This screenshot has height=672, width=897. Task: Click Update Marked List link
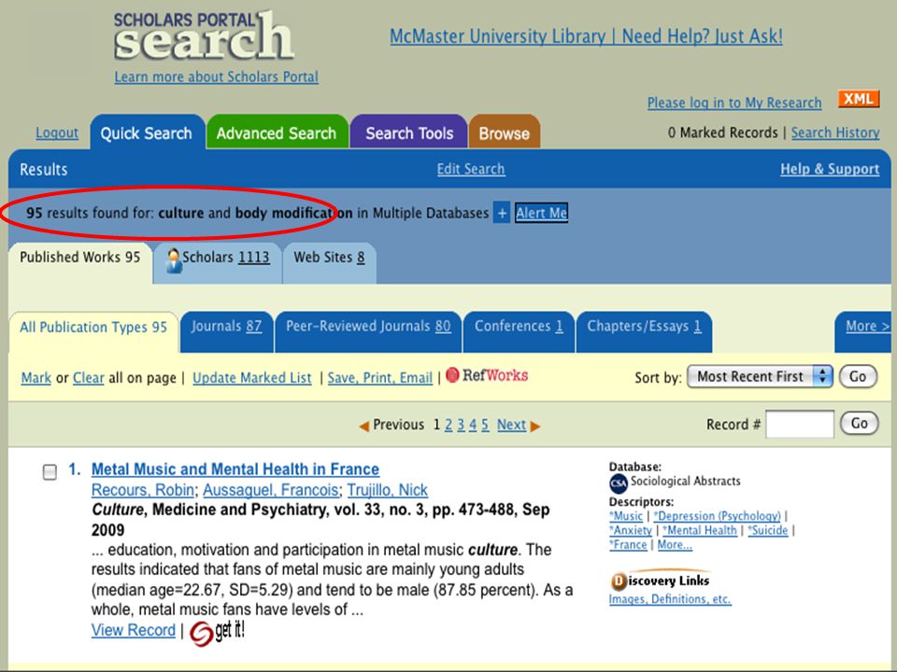(251, 378)
